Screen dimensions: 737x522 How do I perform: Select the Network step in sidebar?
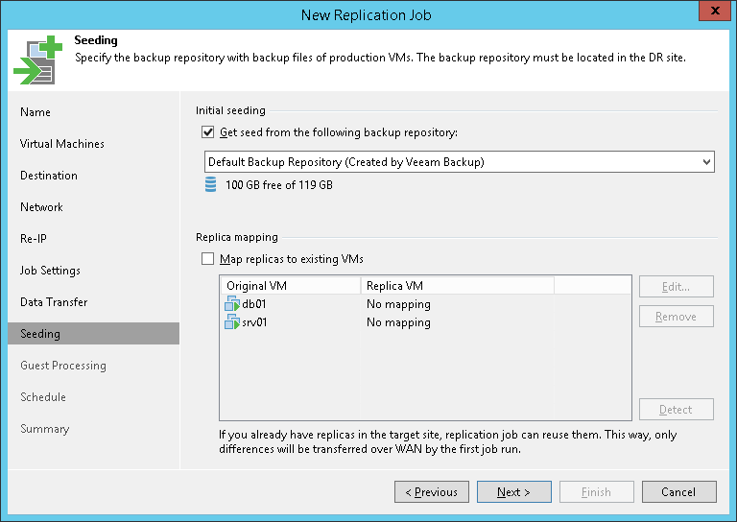coord(41,207)
